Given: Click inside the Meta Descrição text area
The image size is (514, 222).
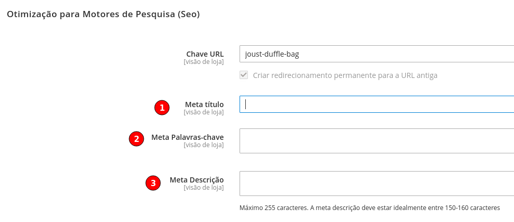Looking at the screenshot, I should [377, 184].
